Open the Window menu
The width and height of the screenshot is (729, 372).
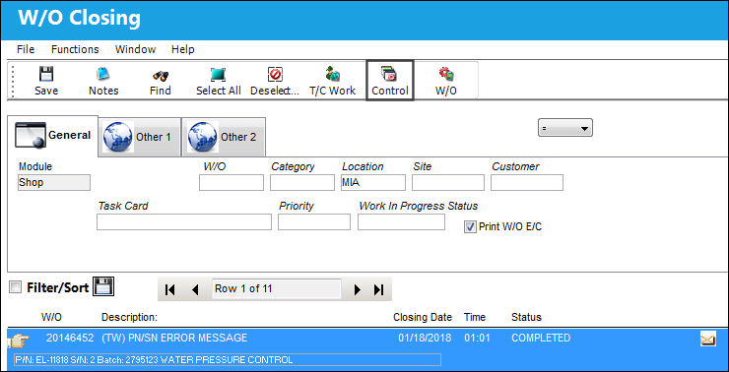(x=135, y=49)
